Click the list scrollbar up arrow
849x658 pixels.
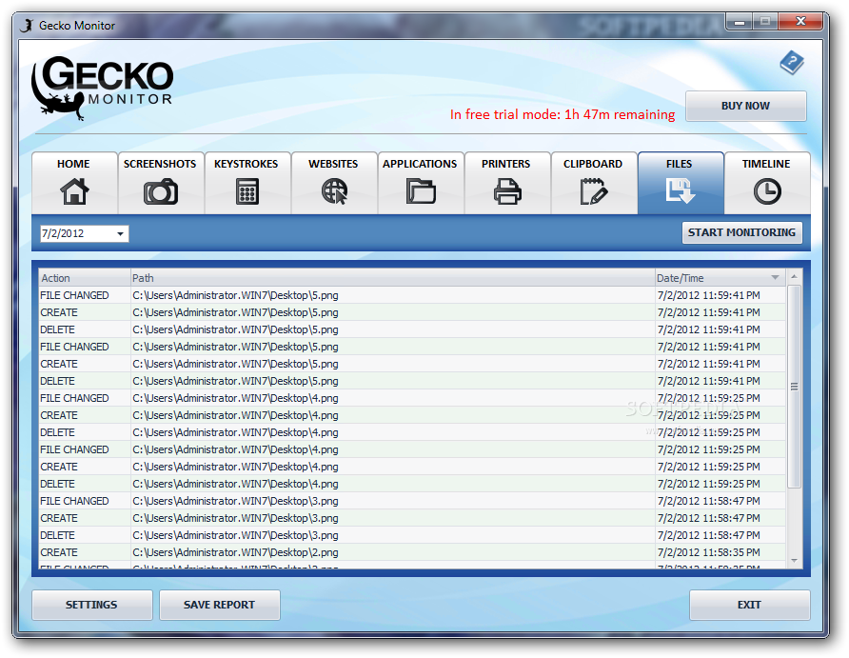[795, 277]
